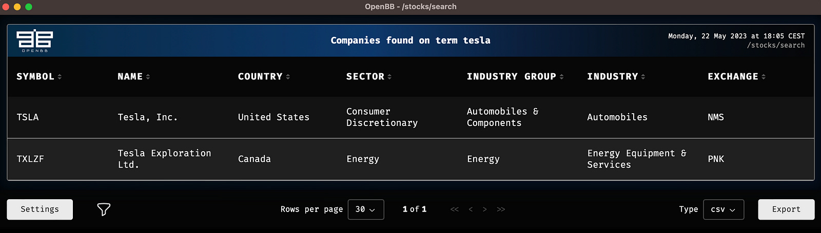Go to previous page arrow
The image size is (821, 233).
pos(471,209)
